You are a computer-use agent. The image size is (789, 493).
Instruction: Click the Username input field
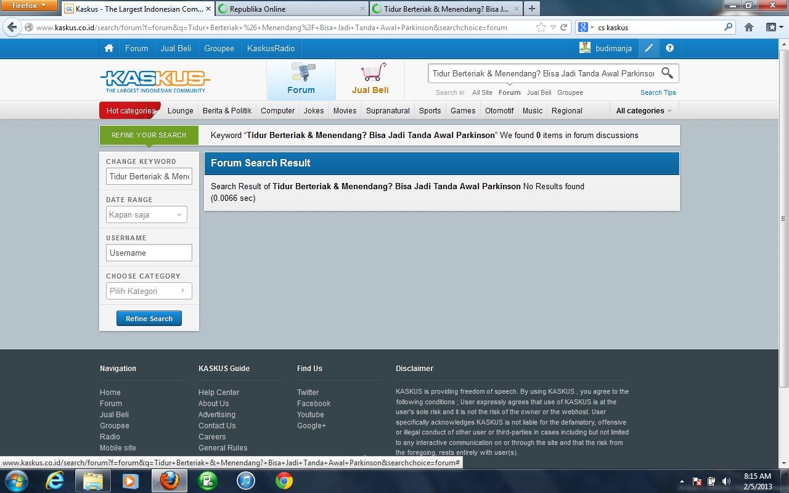[149, 253]
